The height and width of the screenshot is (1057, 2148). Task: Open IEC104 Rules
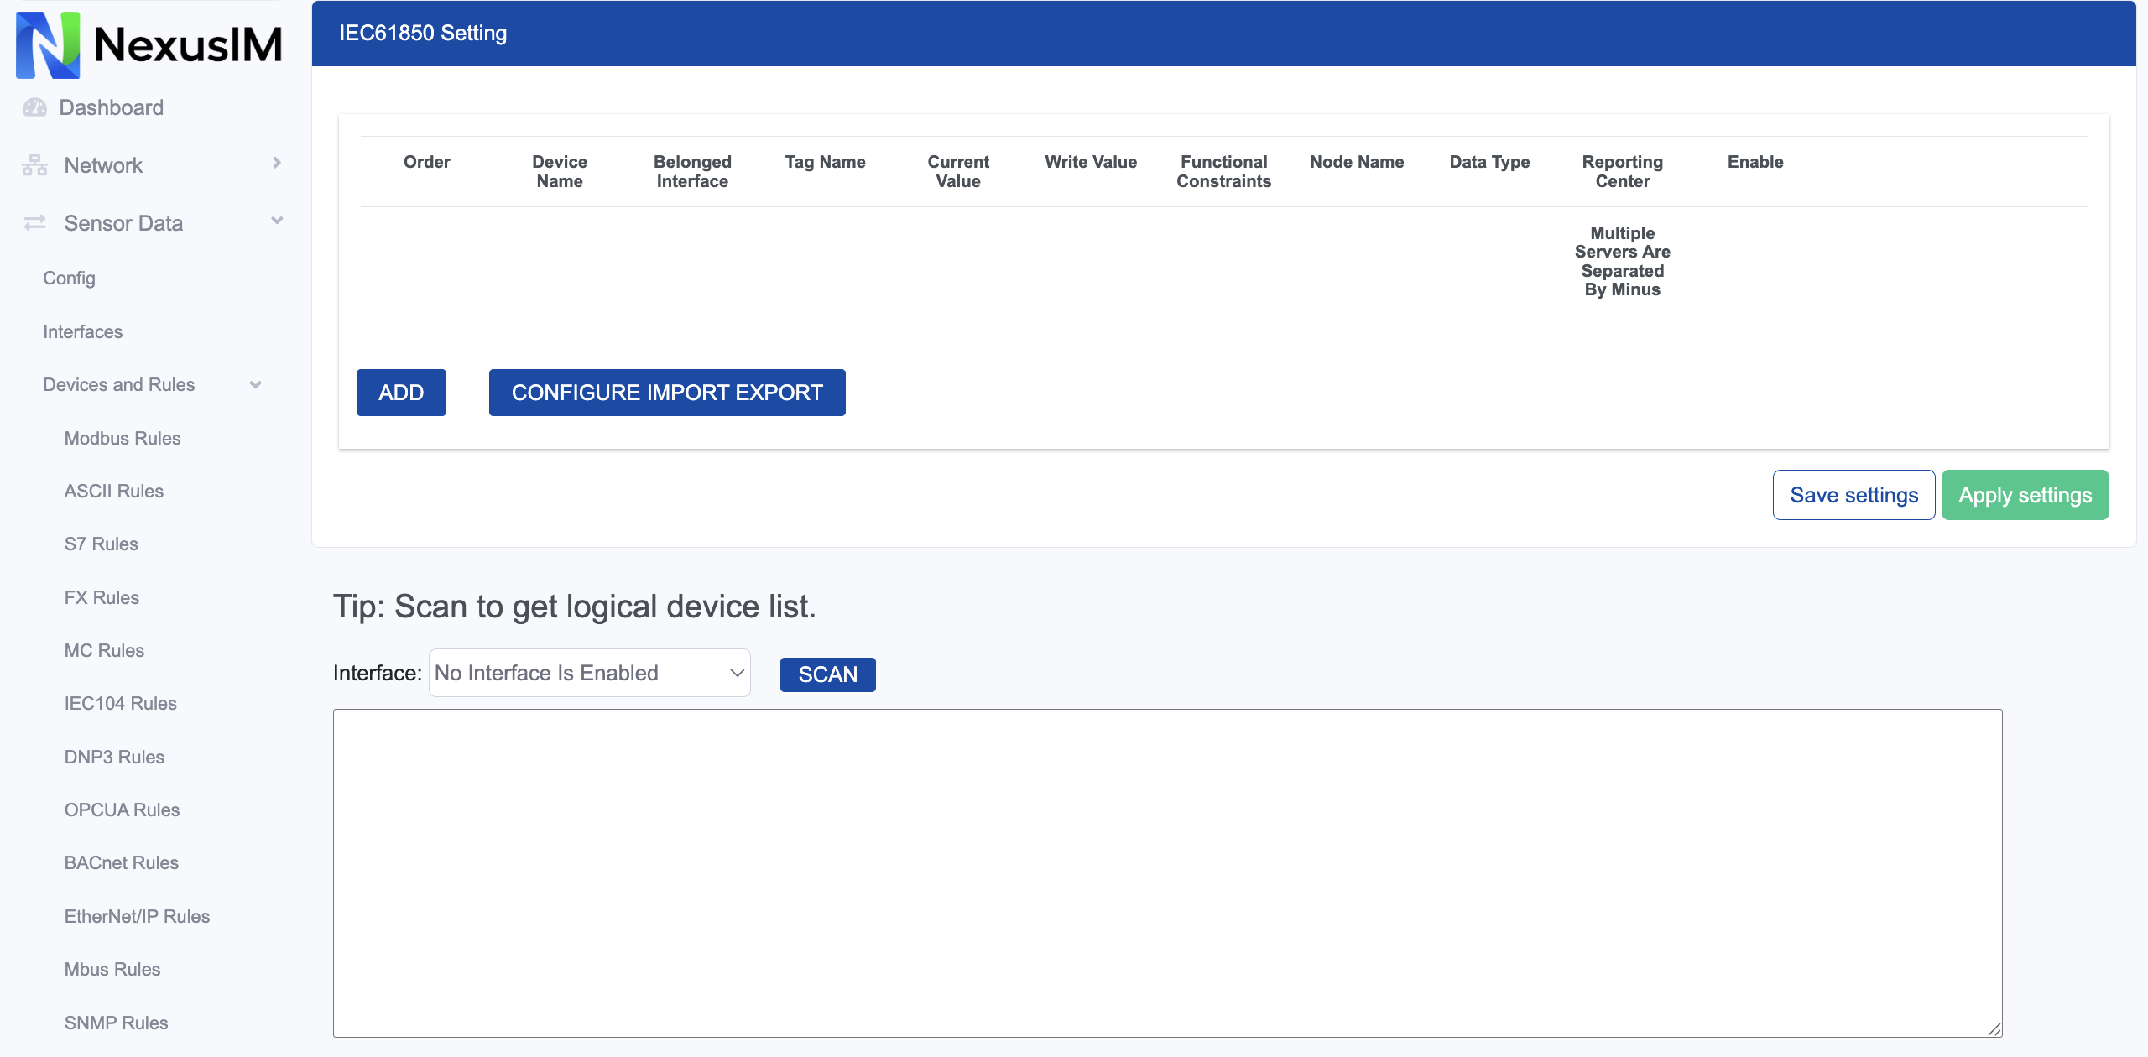pyautogui.click(x=121, y=703)
